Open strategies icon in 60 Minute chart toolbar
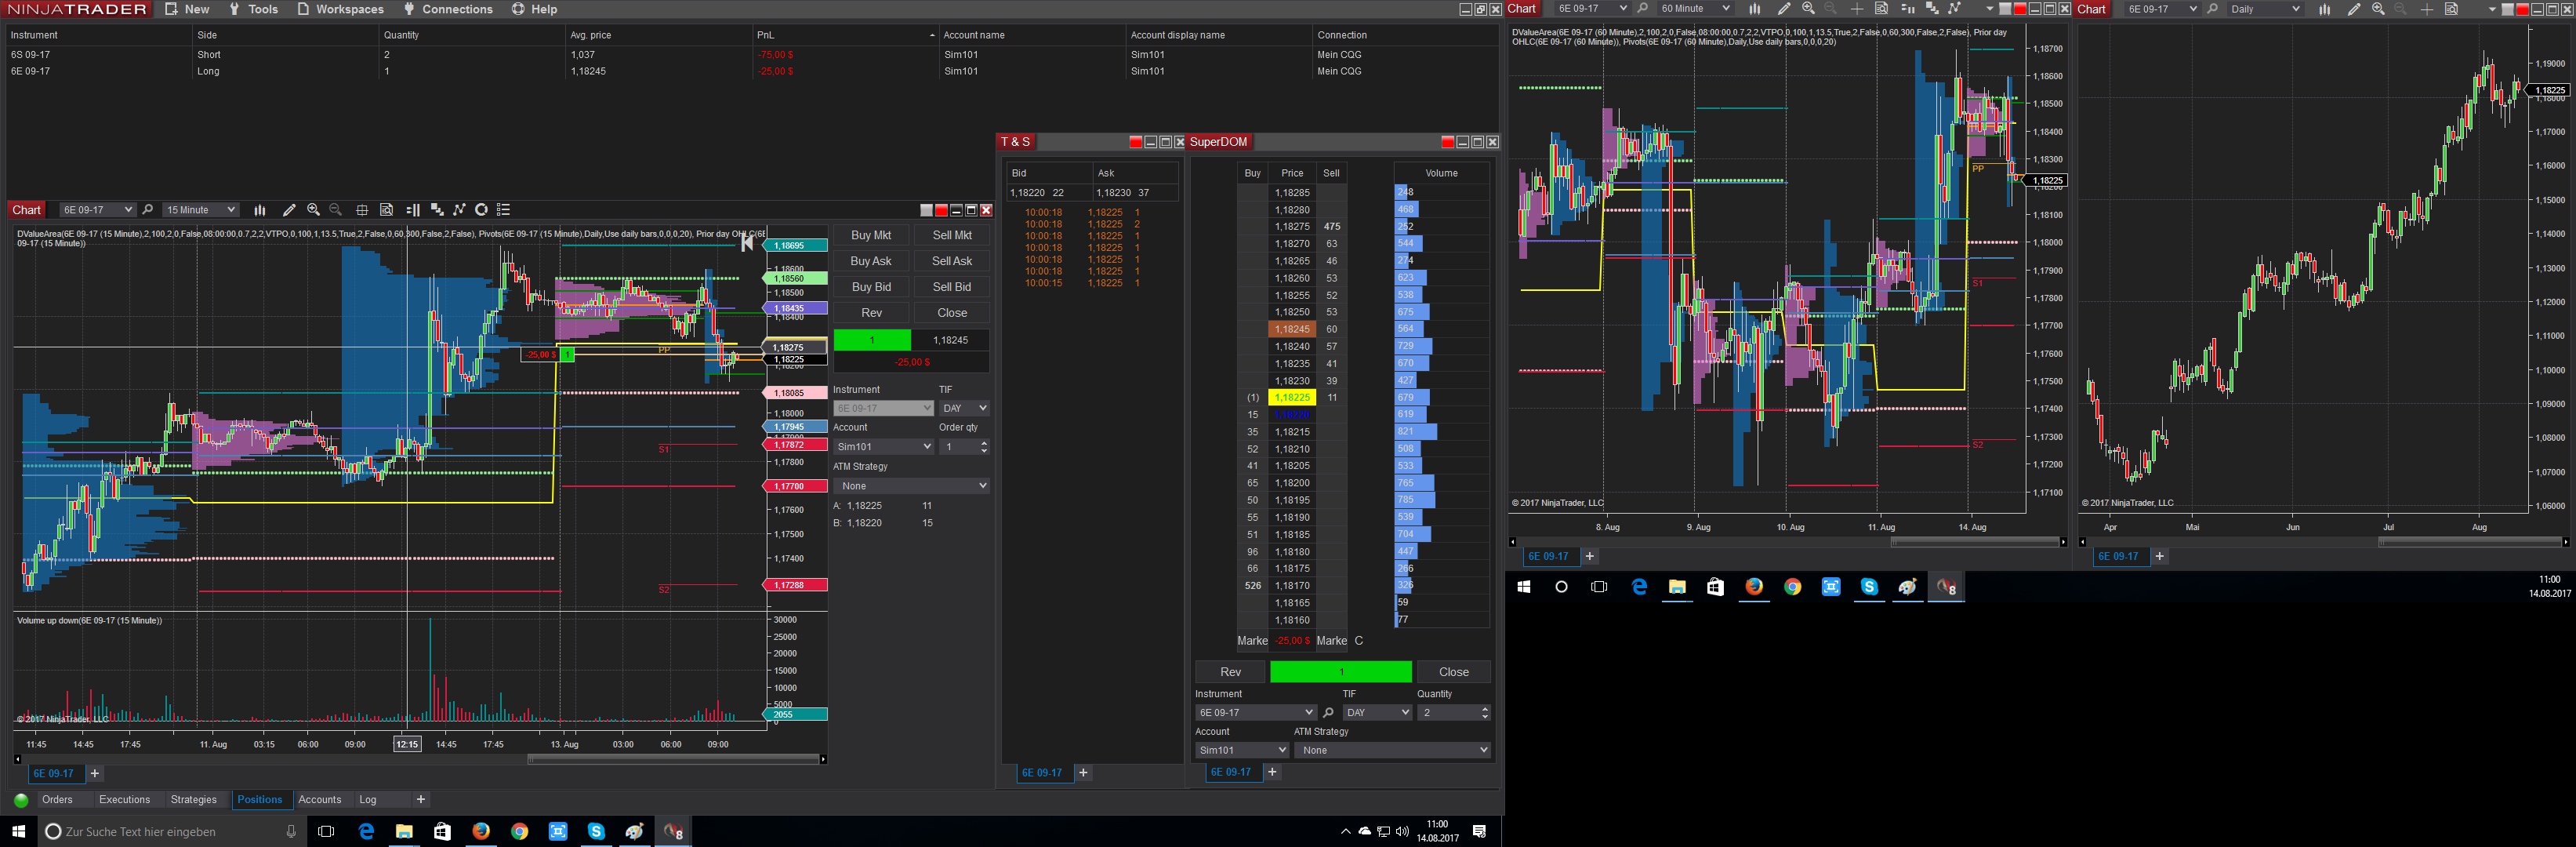The height and width of the screenshot is (847, 2576). [x=1954, y=9]
